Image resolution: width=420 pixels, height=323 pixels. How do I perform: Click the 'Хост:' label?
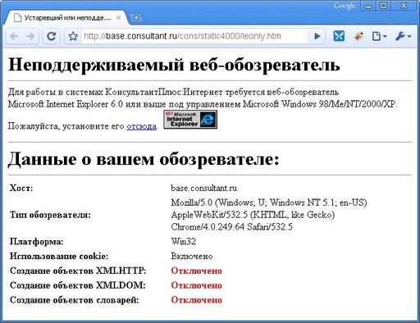click(x=21, y=188)
